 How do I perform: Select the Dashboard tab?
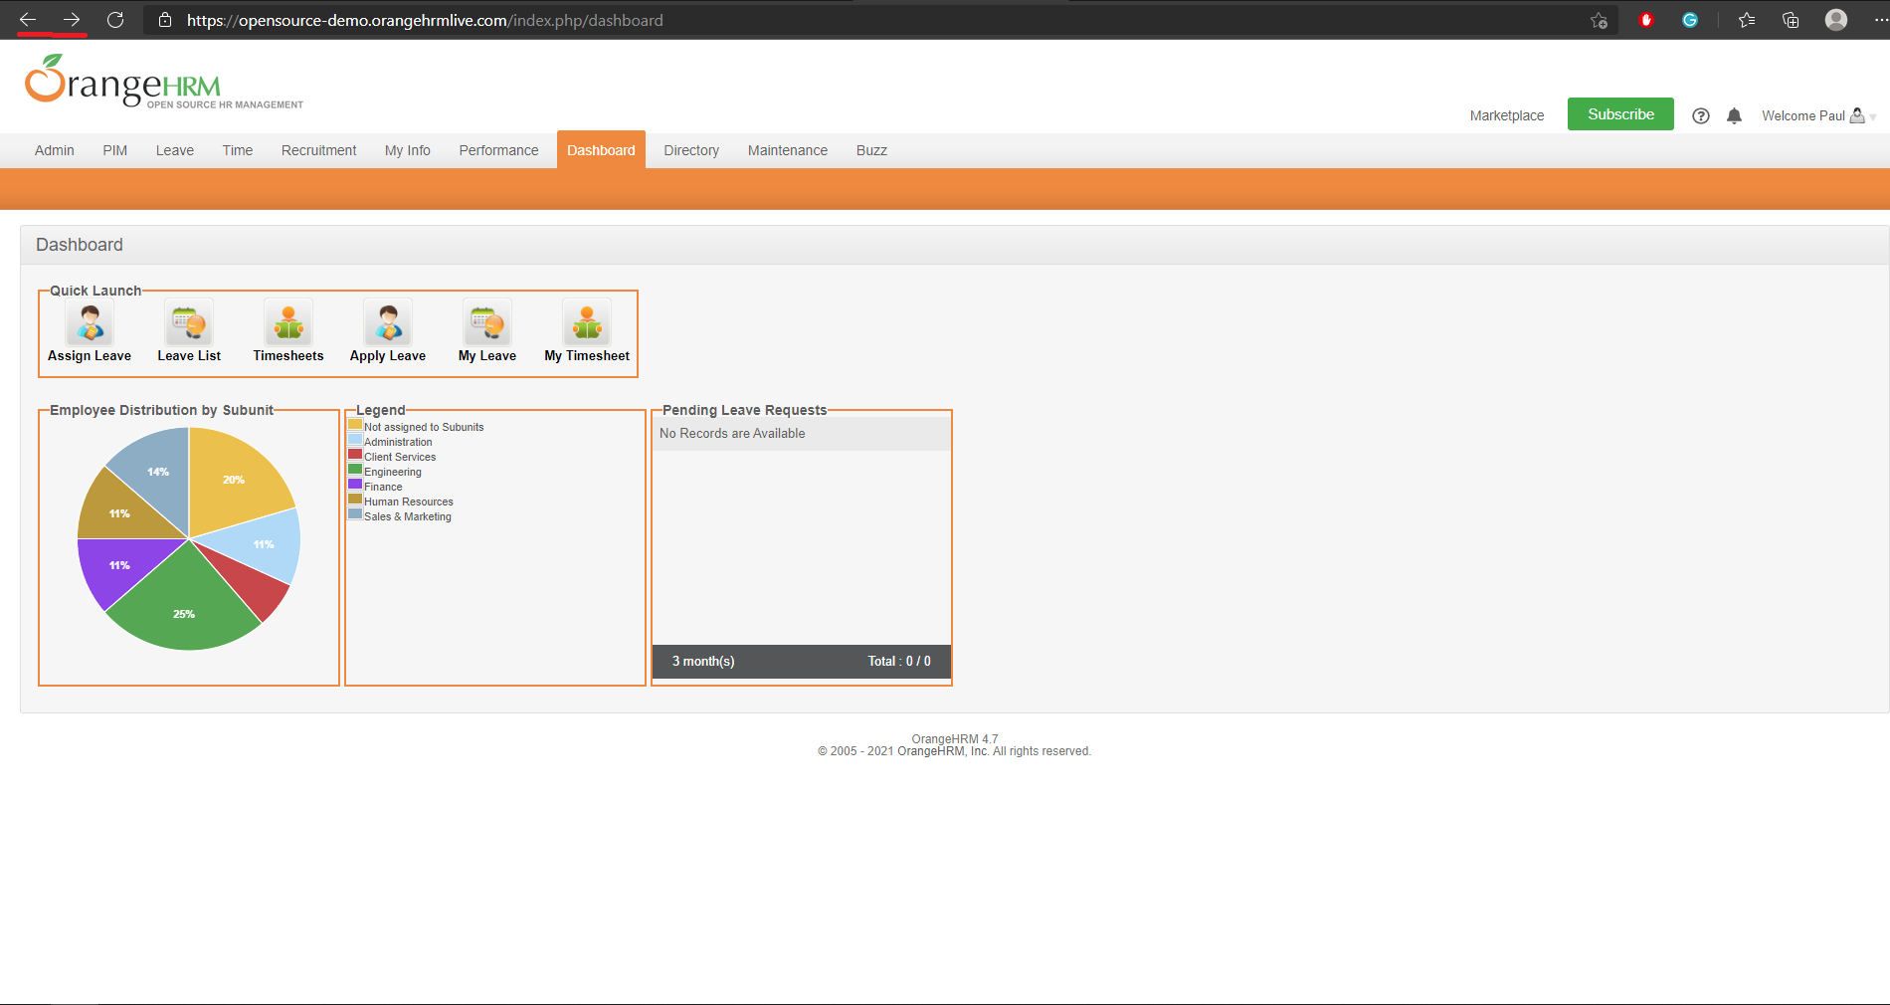[x=601, y=150]
